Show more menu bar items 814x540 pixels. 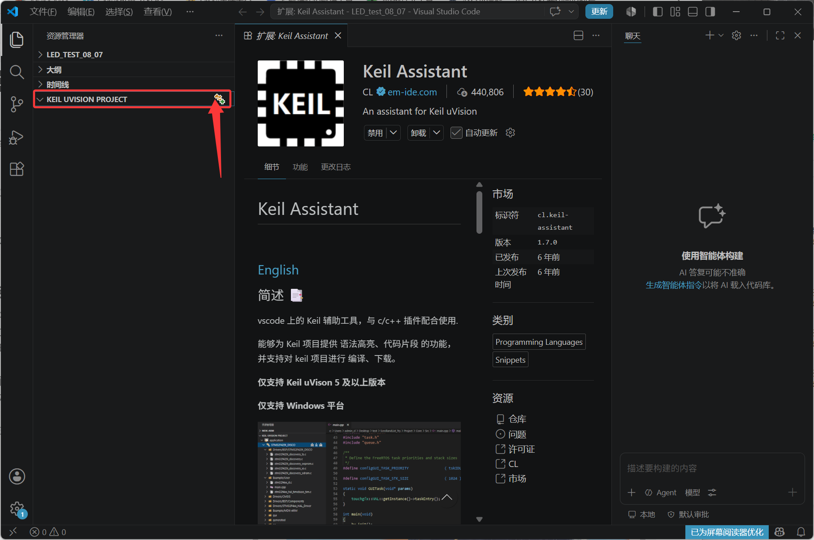(190, 12)
